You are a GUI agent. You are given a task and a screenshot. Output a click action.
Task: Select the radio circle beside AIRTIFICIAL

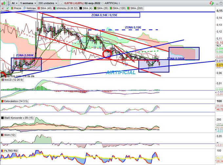103,3
